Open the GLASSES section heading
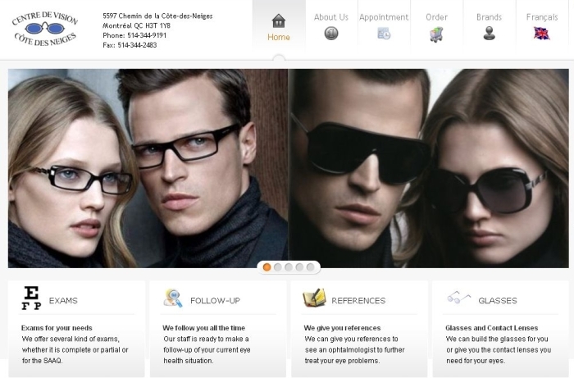Viewport: 574px width, 378px height. [x=497, y=301]
